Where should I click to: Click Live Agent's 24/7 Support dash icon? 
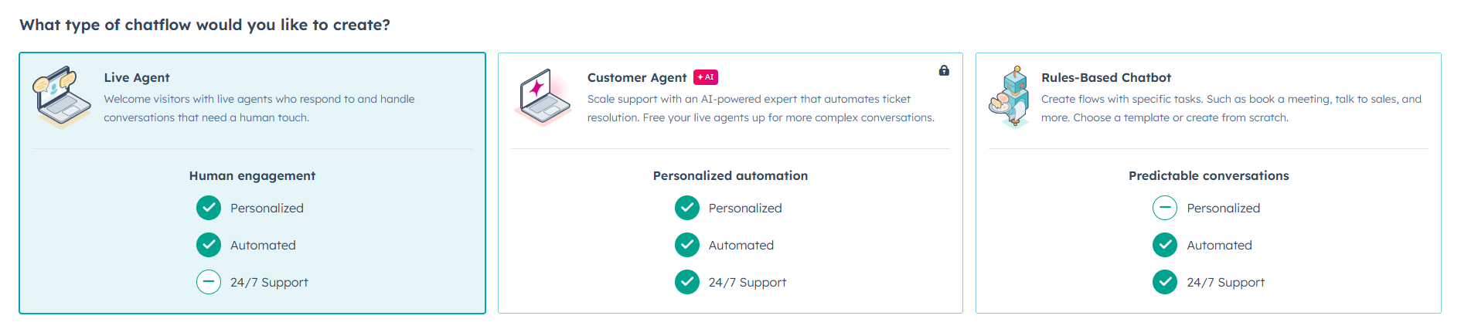point(209,282)
